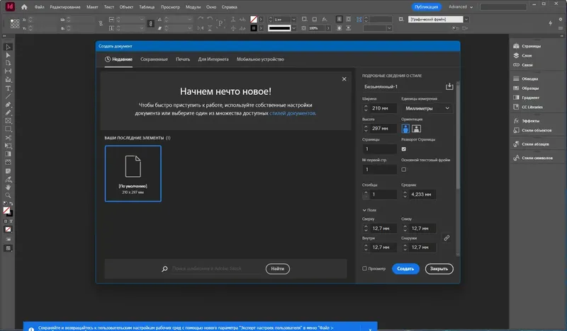567x331 pixels.
Task: Collapse the Margins (Поля) section
Action: (x=364, y=210)
